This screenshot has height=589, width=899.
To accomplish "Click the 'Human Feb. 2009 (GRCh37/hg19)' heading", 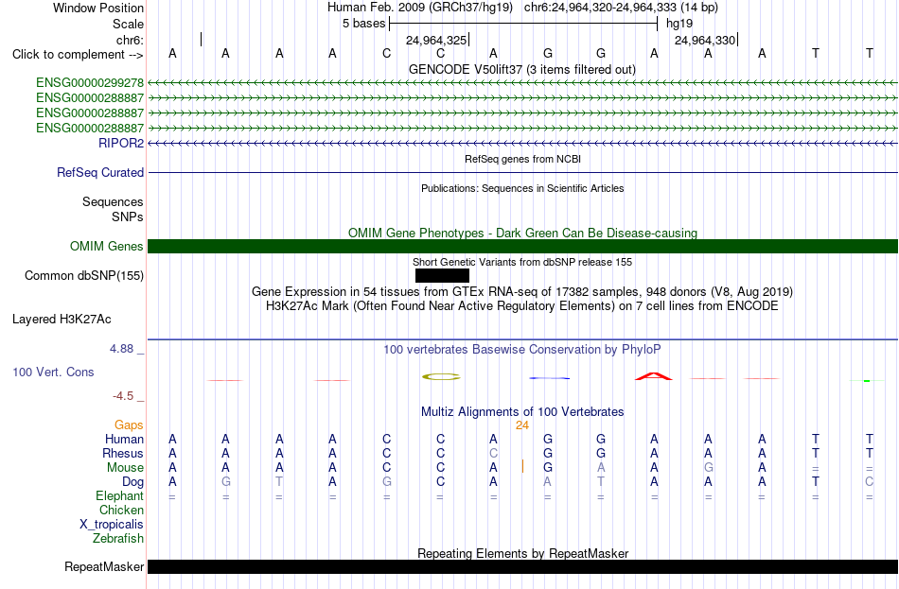I will (422, 8).
